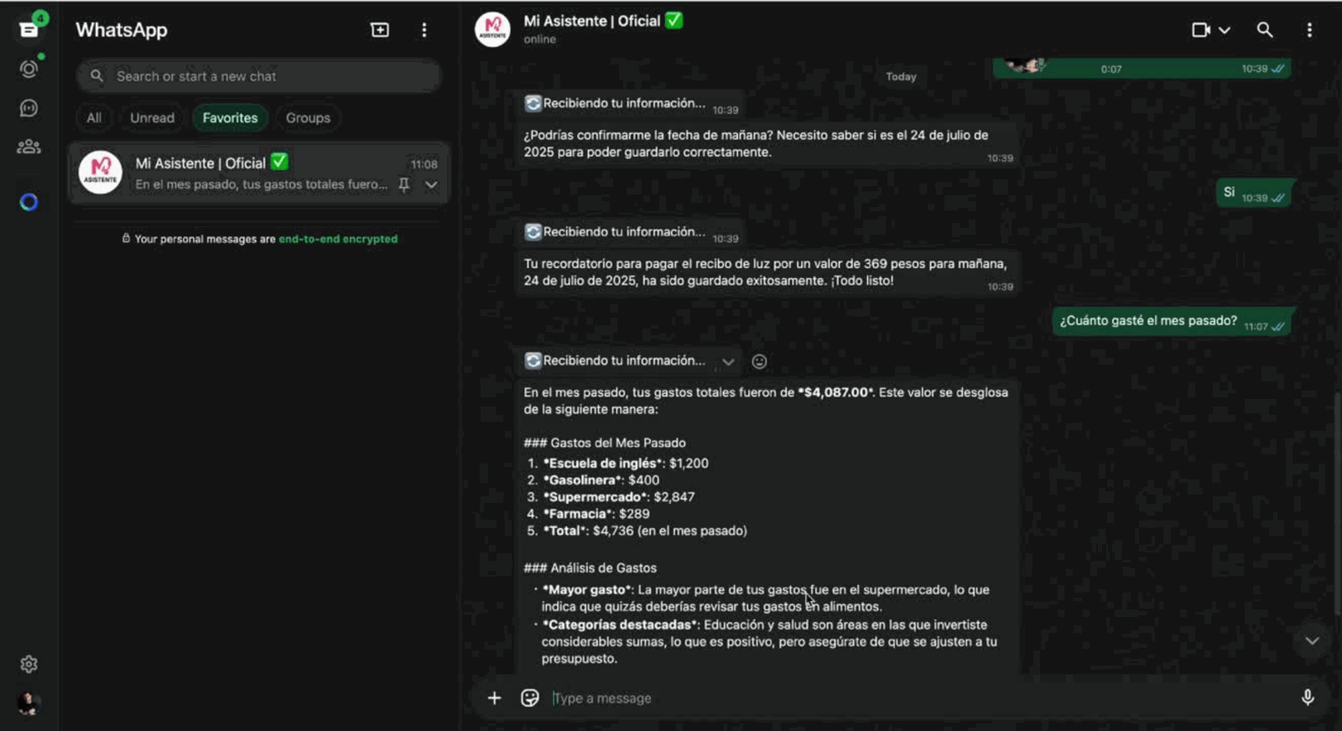Expand chat options chevron for Mi Asistente
Screen dimensions: 1342x731
coord(431,184)
